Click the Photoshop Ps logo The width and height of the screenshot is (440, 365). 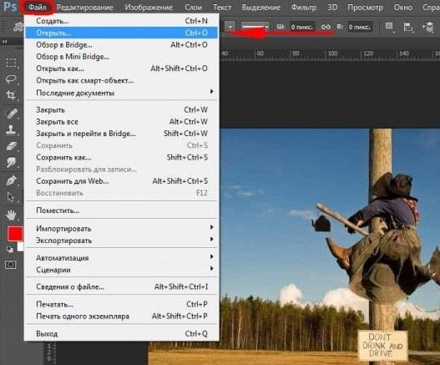10,7
